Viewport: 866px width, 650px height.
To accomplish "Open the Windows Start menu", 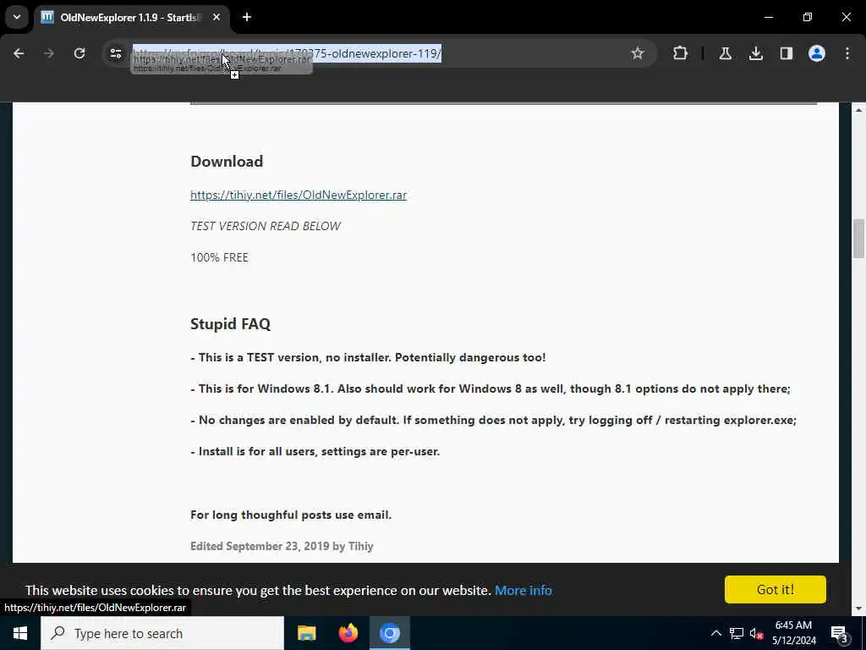I will [x=20, y=633].
